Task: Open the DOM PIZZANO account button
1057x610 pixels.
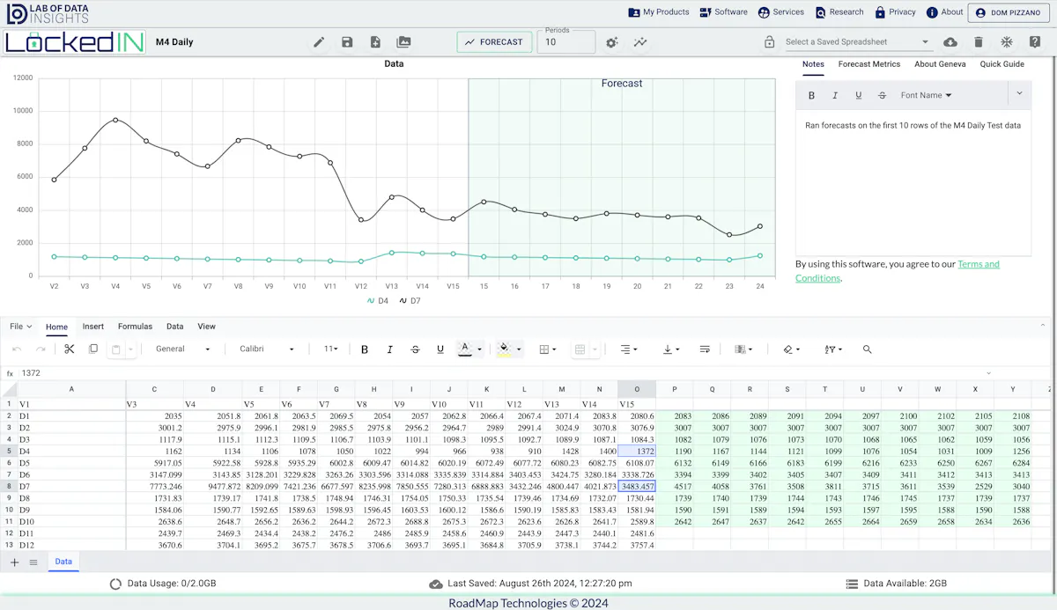Action: [x=1009, y=12]
